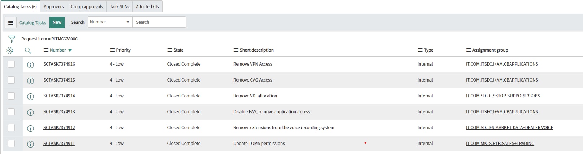Open the SCTASK7374915 record link
The image size is (583, 154).
59,80
